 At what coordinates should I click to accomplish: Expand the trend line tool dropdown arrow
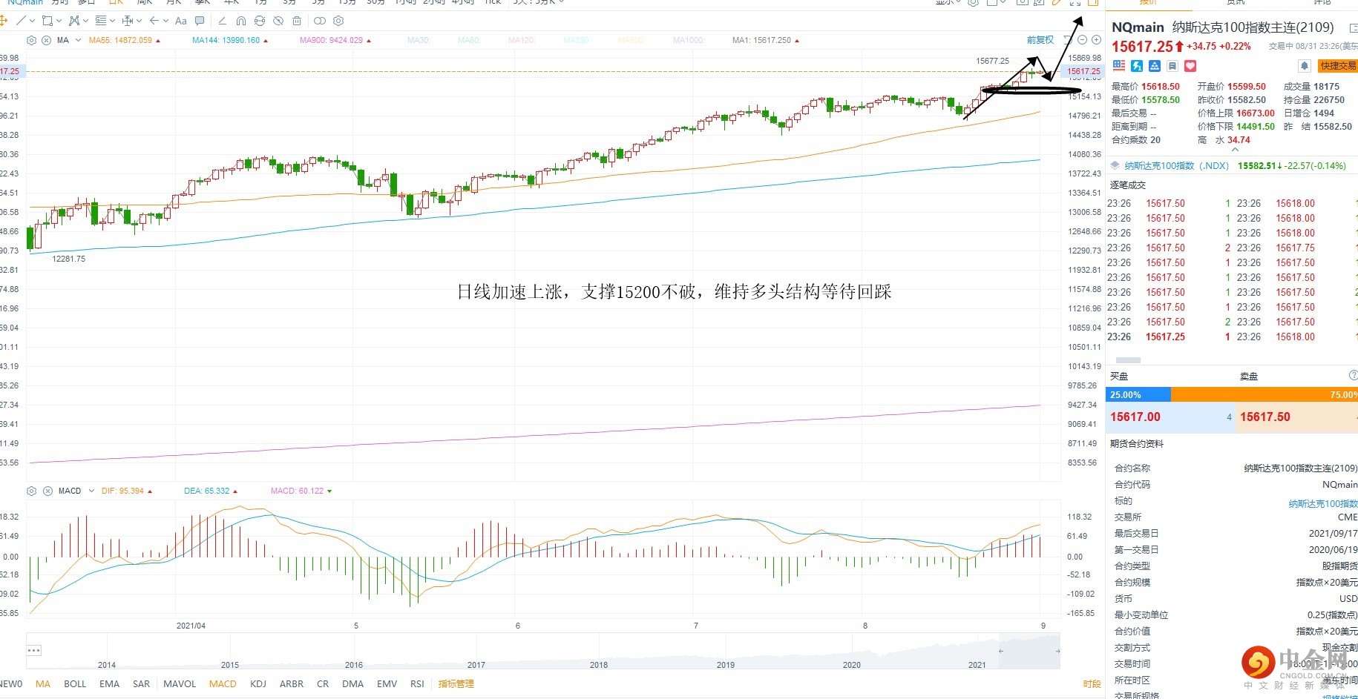(32, 21)
